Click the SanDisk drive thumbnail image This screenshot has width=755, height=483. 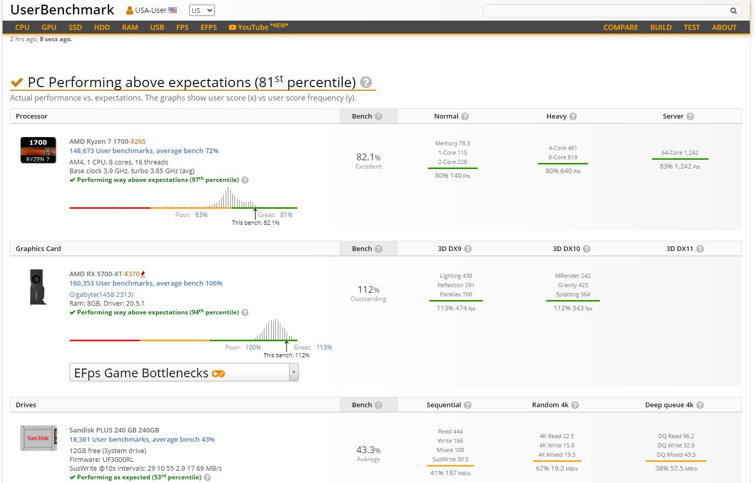[39, 438]
